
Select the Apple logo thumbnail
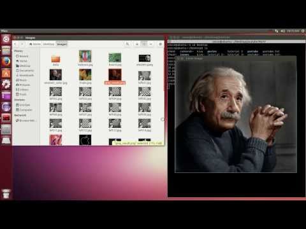[x=85, y=140]
